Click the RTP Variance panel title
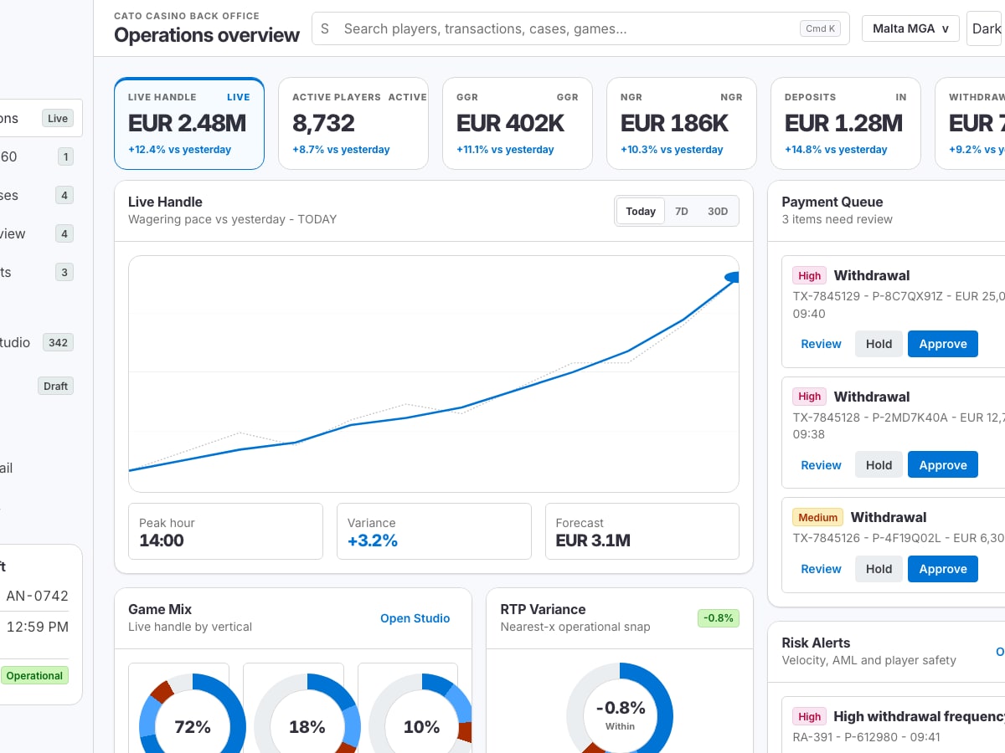Viewport: 1005px width, 753px height. point(543,609)
